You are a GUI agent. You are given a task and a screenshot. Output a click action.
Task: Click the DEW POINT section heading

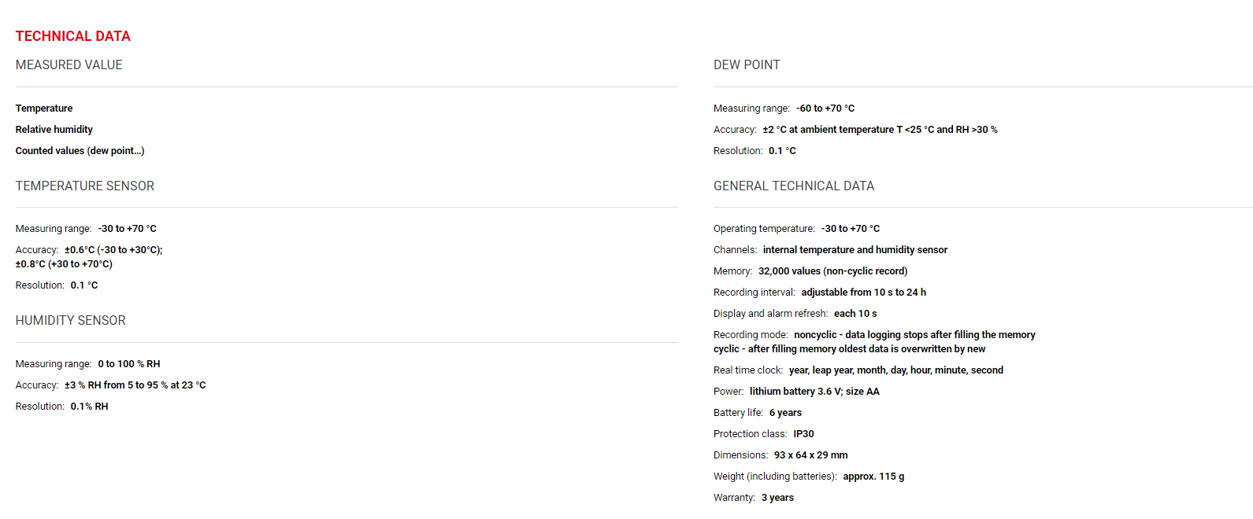(x=747, y=65)
